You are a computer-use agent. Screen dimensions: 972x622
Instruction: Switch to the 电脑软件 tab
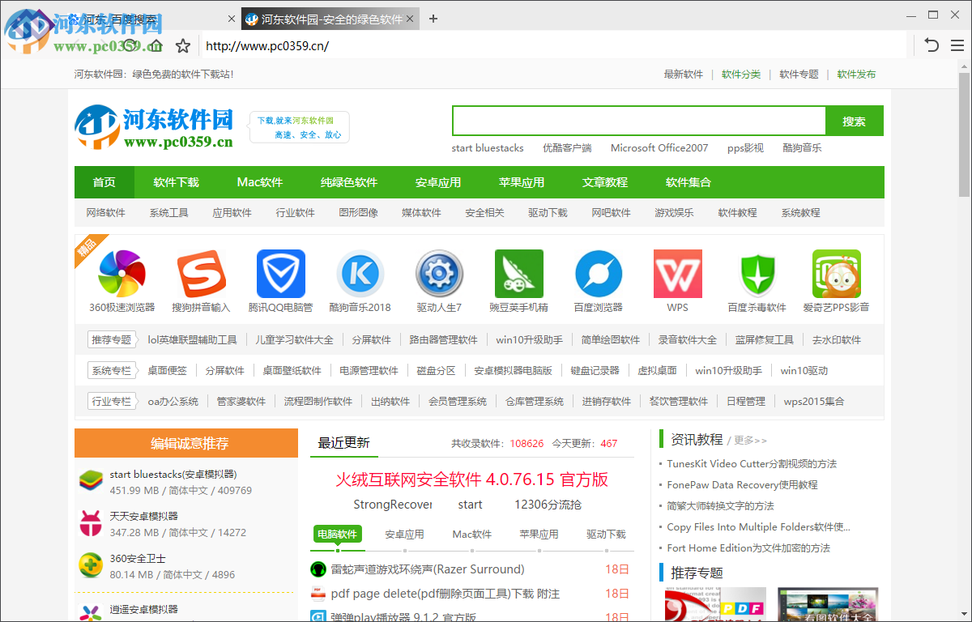click(x=337, y=534)
